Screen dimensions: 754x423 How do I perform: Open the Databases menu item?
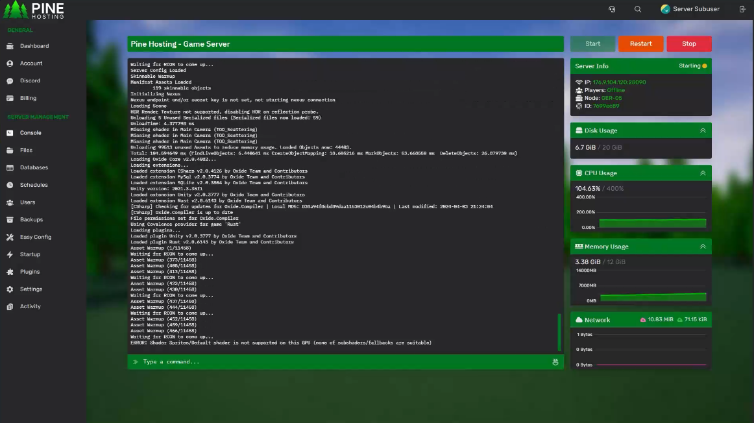point(34,167)
